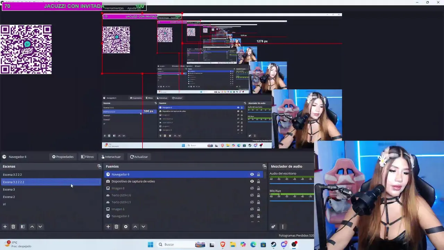Screen dimensions: 444x250
Task: Toggle lock on Imagen 6 source
Action: point(258,209)
